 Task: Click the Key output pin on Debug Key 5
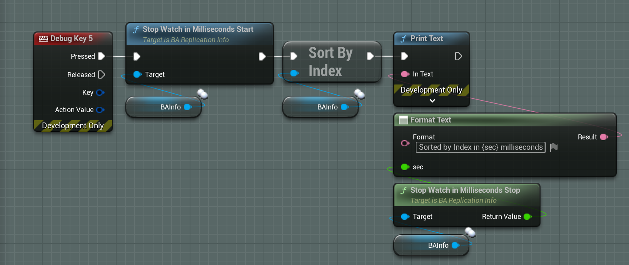coord(100,93)
